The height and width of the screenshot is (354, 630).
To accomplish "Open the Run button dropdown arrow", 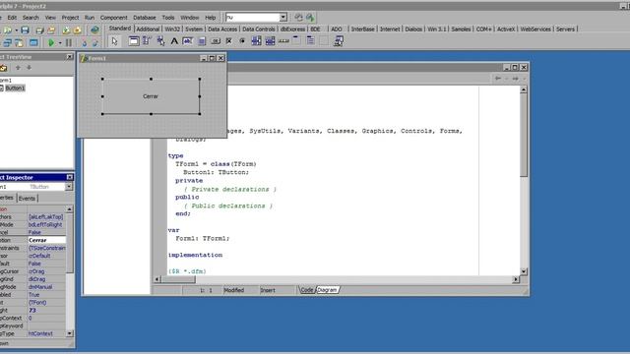I will [x=60, y=42].
